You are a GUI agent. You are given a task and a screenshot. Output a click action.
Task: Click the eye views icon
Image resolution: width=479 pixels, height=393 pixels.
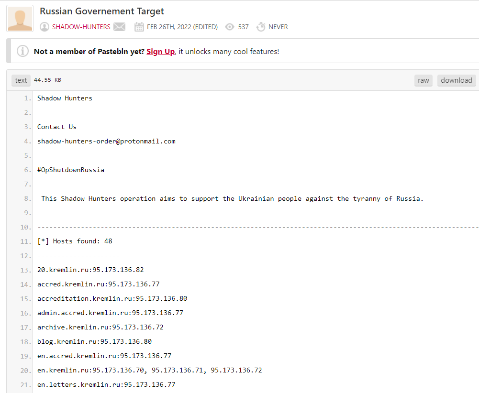click(x=229, y=27)
